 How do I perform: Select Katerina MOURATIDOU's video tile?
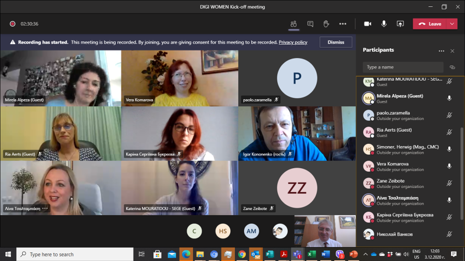(x=180, y=188)
